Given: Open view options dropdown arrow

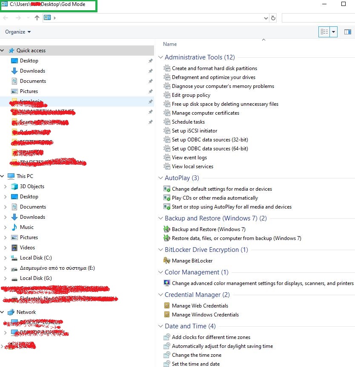Looking at the screenshot, I should coord(333,31).
